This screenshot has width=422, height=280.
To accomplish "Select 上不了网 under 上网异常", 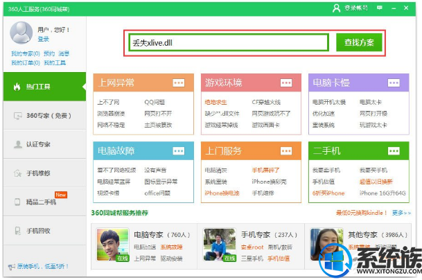I will (x=108, y=102).
